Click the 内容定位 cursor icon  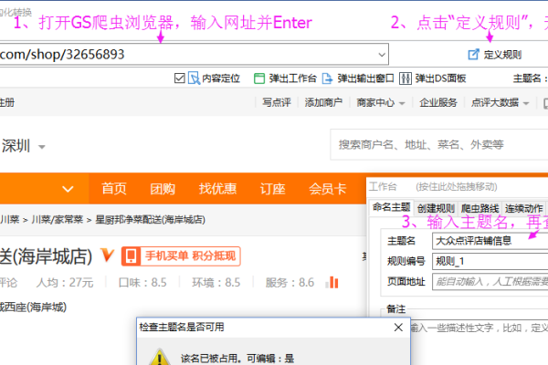(x=194, y=78)
